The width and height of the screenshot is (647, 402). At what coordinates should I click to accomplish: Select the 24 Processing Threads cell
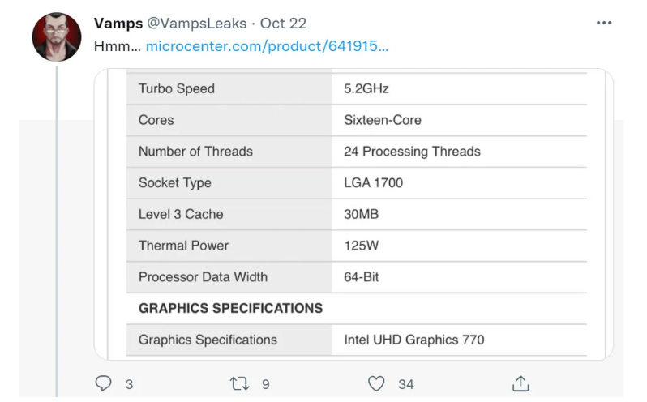(459, 152)
